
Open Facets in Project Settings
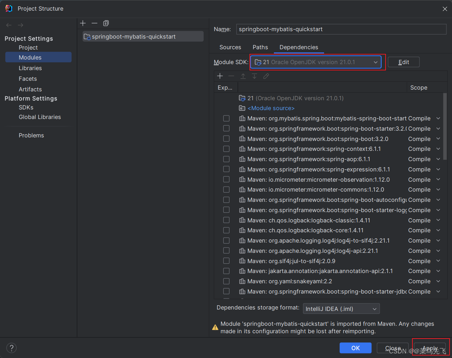(28, 79)
